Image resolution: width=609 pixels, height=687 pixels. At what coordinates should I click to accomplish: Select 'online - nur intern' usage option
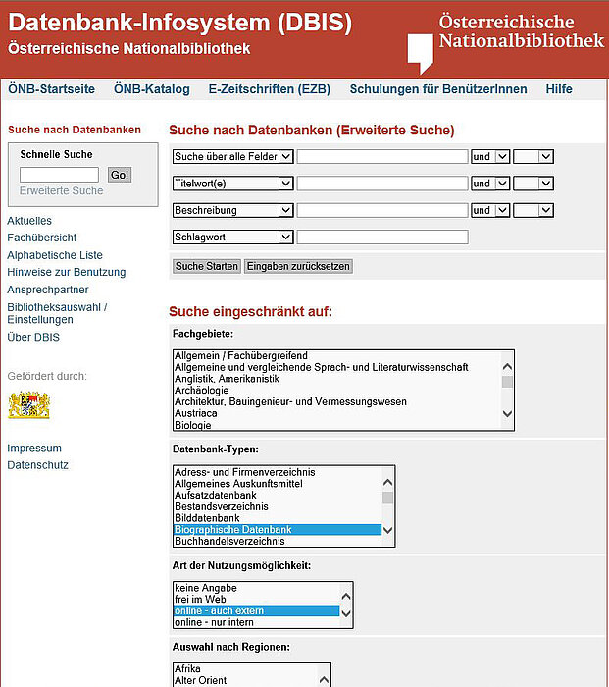(x=257, y=622)
